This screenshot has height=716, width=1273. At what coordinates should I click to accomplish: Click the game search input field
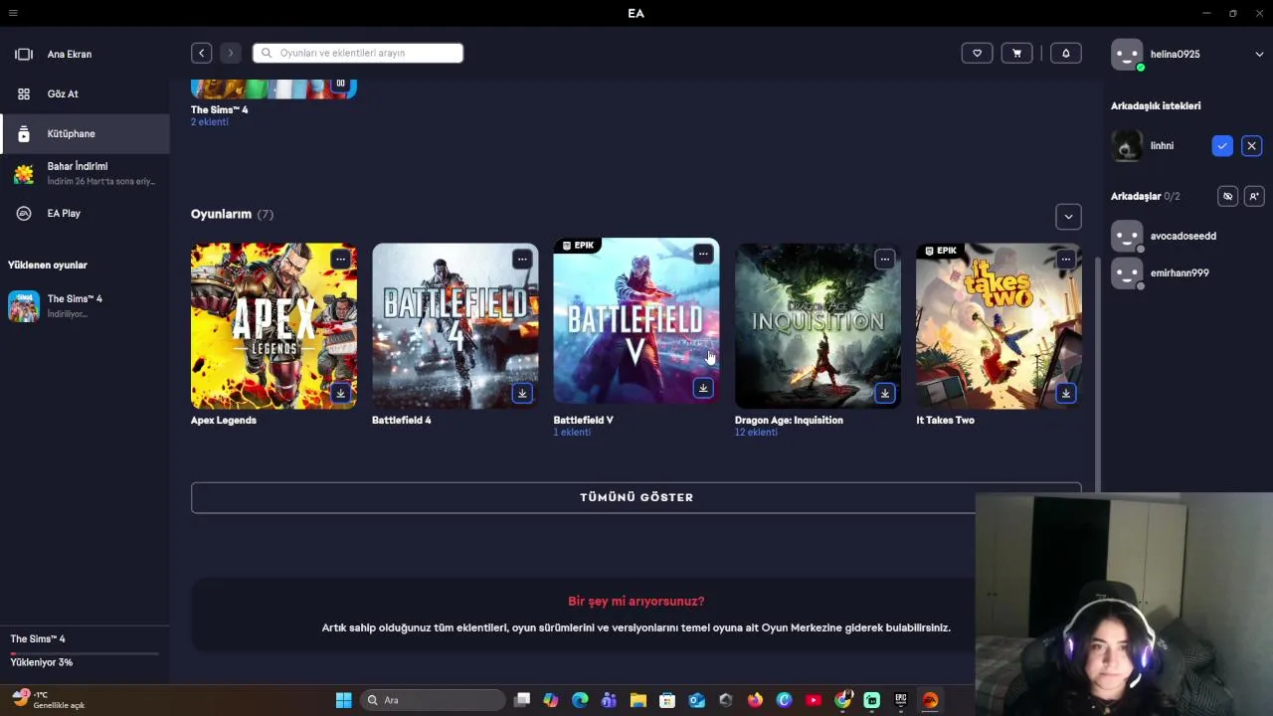point(358,53)
